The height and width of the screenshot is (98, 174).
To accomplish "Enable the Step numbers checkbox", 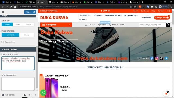I will pos(2,42).
